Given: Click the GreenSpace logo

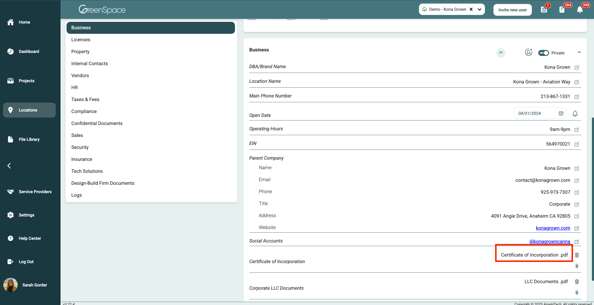Looking at the screenshot, I should point(102,10).
